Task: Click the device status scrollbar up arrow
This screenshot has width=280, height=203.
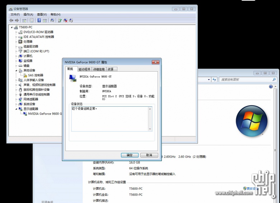Action: point(150,109)
